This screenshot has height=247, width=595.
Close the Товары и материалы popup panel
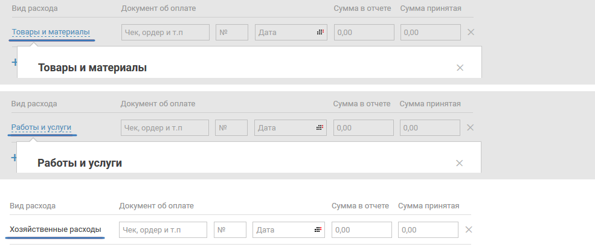460,68
